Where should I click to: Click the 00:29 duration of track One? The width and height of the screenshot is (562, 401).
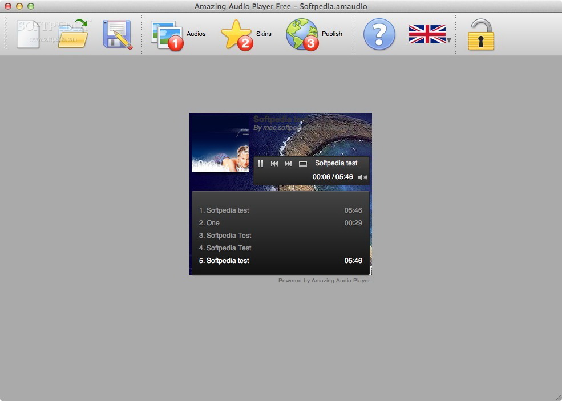click(353, 223)
